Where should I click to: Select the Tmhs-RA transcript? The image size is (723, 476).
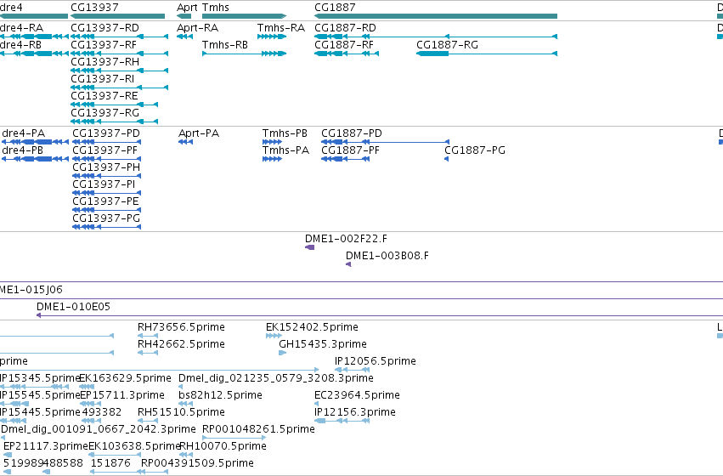tap(272, 37)
